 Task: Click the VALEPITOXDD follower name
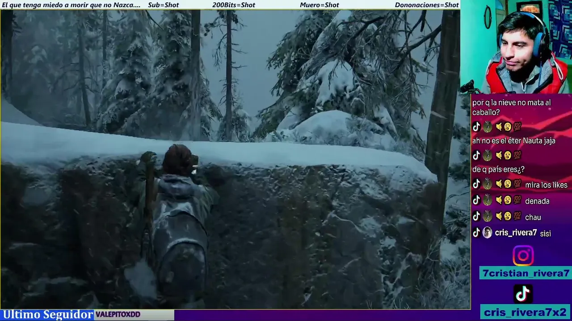pos(118,314)
